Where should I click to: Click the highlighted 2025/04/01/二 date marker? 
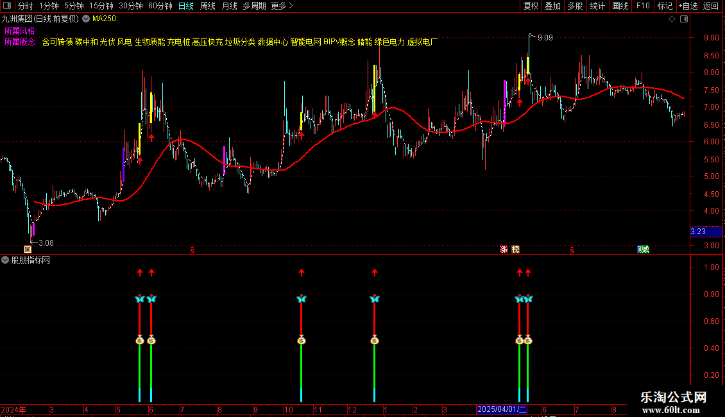(502, 409)
